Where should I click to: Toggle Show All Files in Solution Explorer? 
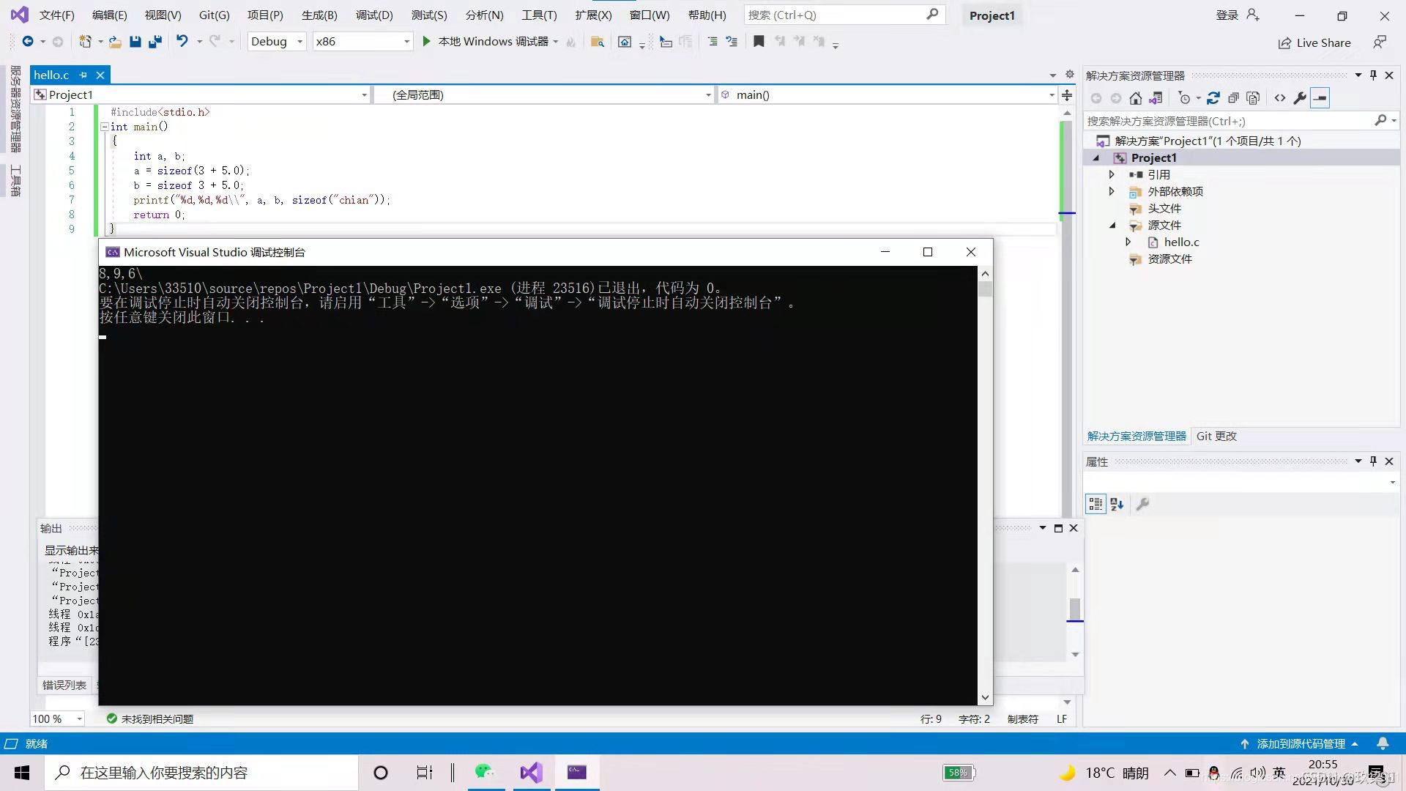point(1253,98)
